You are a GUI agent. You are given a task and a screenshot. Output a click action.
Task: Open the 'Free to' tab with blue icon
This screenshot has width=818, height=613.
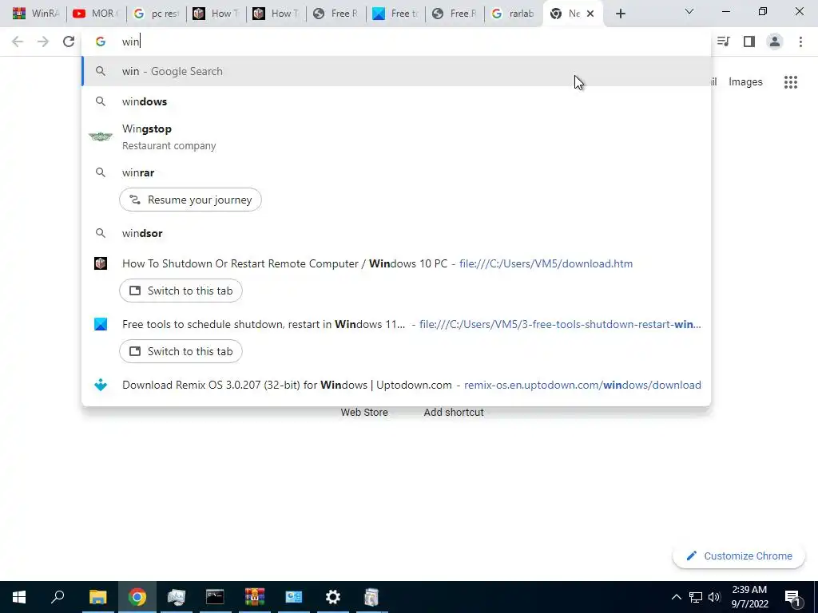click(395, 14)
